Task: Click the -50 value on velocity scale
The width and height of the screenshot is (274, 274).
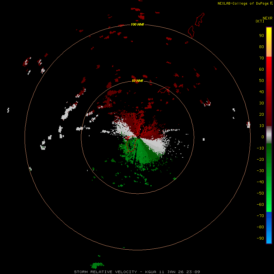Action: [260, 193]
